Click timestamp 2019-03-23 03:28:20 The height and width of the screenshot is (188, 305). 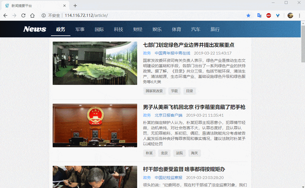(205, 178)
